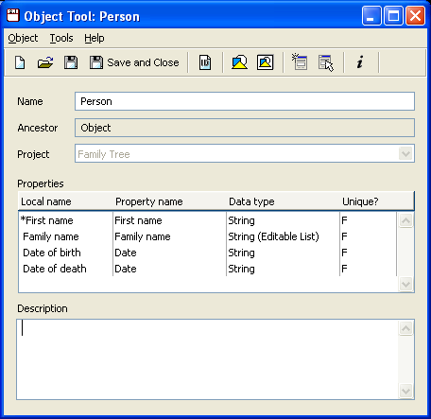Click the New object icon

click(20, 62)
